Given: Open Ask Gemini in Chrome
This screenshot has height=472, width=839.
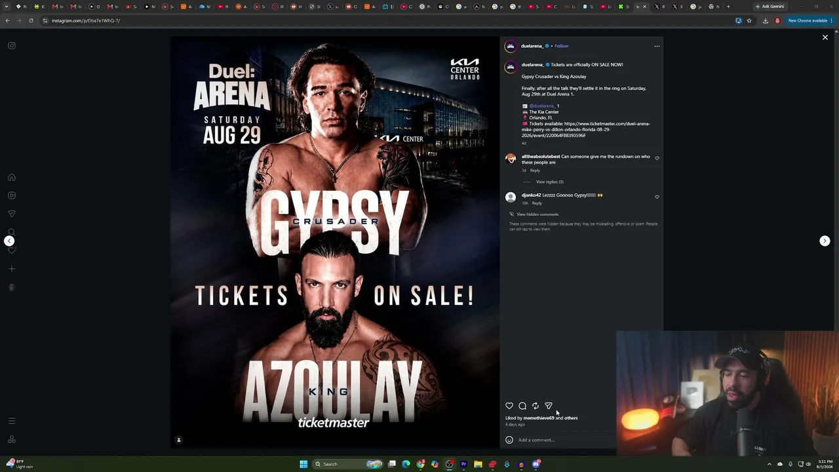Looking at the screenshot, I should 770,7.
